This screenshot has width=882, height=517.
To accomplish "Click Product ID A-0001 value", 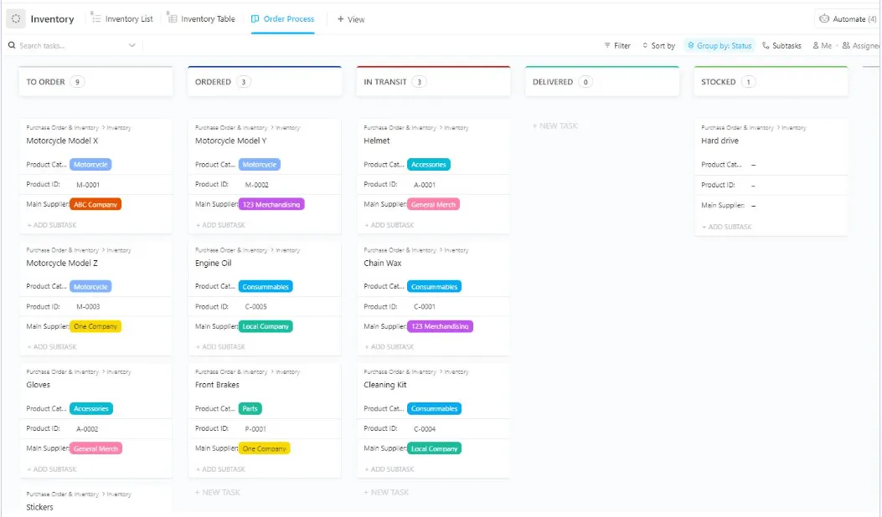I will click(x=425, y=185).
